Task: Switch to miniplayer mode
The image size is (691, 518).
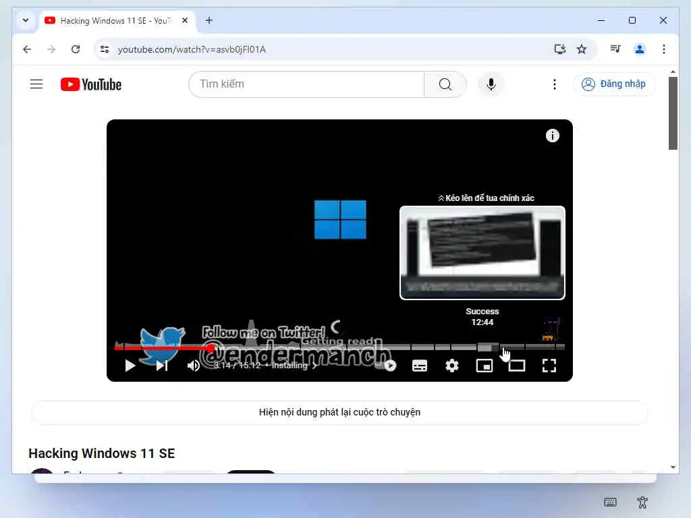Action: click(x=485, y=366)
